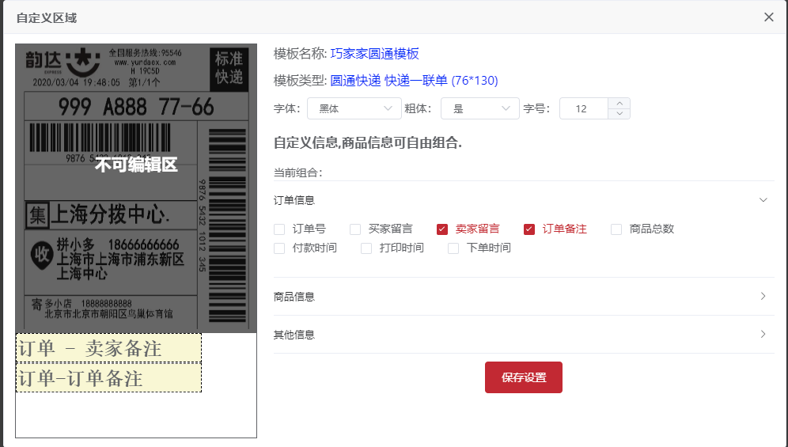Select the 订单-订单备注 field on label
Screen dimensions: 788x447
[108, 378]
